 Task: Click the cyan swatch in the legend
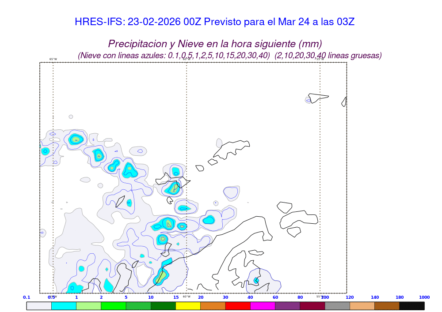64,306
